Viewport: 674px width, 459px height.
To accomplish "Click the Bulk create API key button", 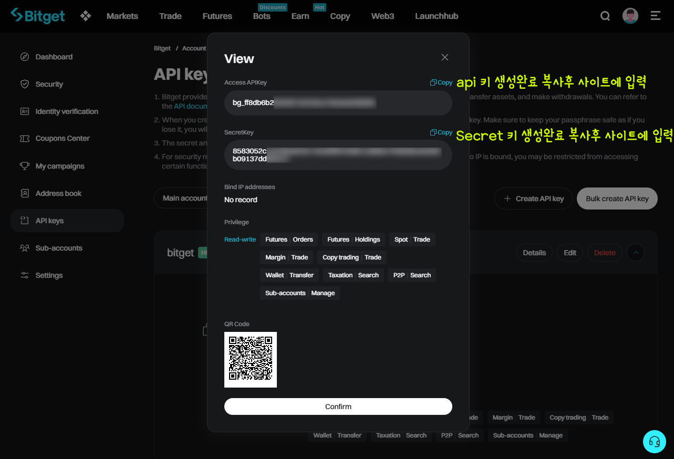I will (x=617, y=199).
